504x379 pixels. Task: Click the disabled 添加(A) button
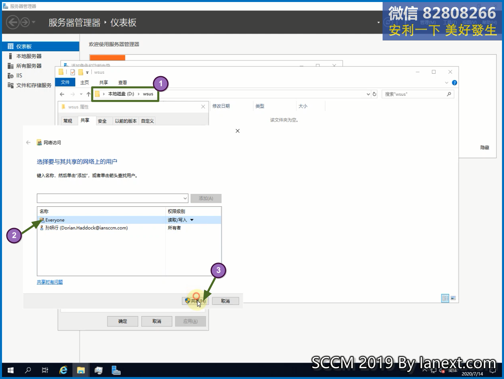pyautogui.click(x=206, y=198)
